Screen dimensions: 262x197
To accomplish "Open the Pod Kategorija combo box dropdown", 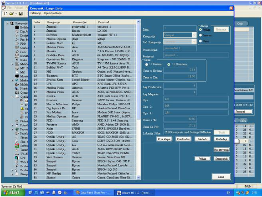I will coord(194,42).
